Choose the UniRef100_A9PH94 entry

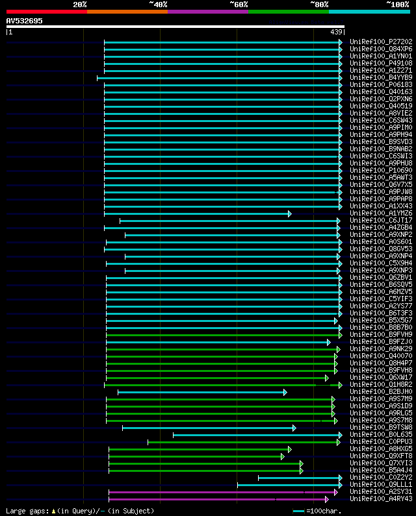point(381,134)
